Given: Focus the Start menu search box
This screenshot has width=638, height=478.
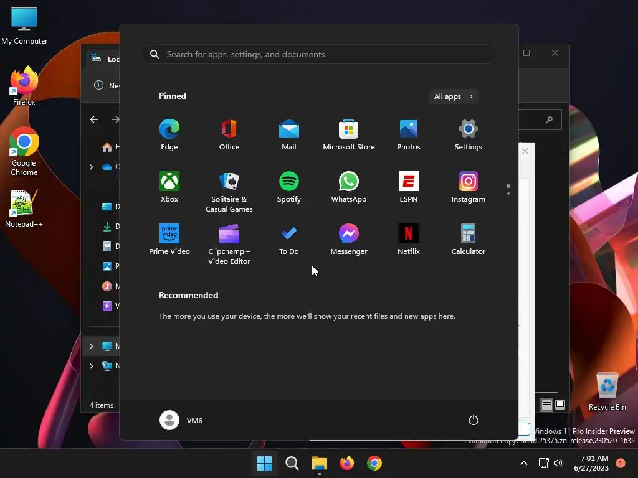Looking at the screenshot, I should tap(319, 54).
